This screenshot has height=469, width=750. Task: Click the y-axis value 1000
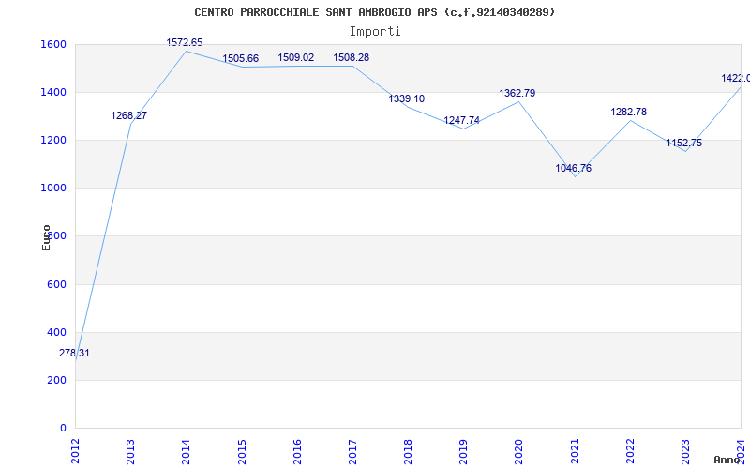tap(54, 189)
